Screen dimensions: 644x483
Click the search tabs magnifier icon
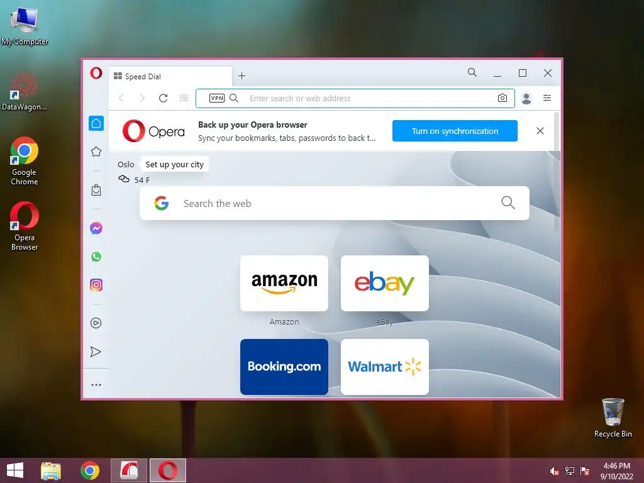tap(472, 73)
